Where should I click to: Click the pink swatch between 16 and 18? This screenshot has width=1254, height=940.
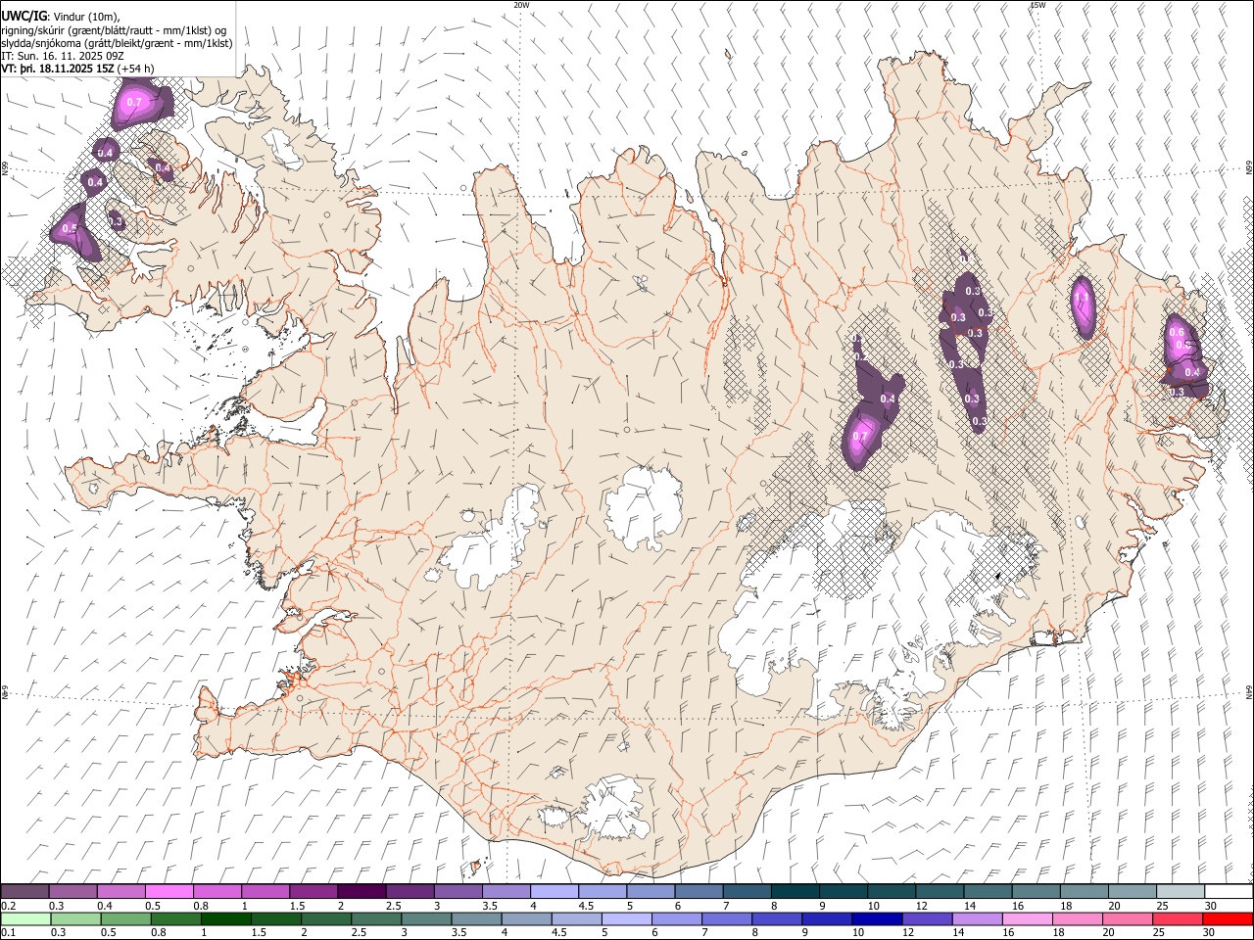click(x=1027, y=919)
